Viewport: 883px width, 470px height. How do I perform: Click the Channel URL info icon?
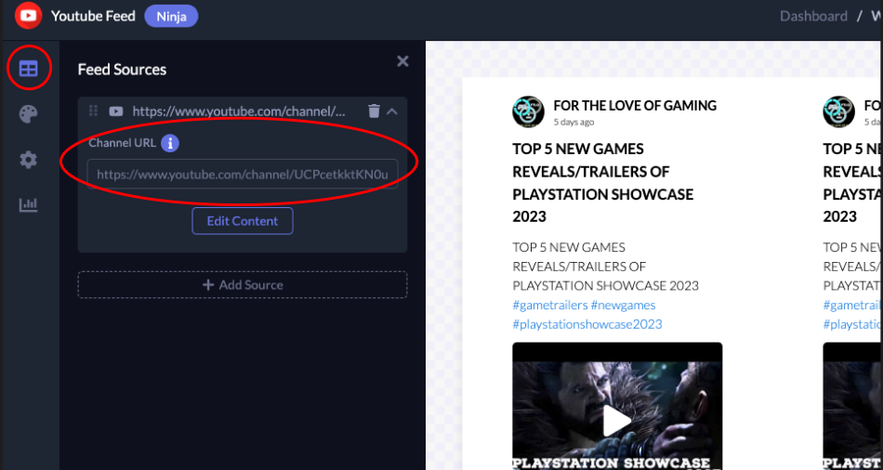(x=170, y=143)
